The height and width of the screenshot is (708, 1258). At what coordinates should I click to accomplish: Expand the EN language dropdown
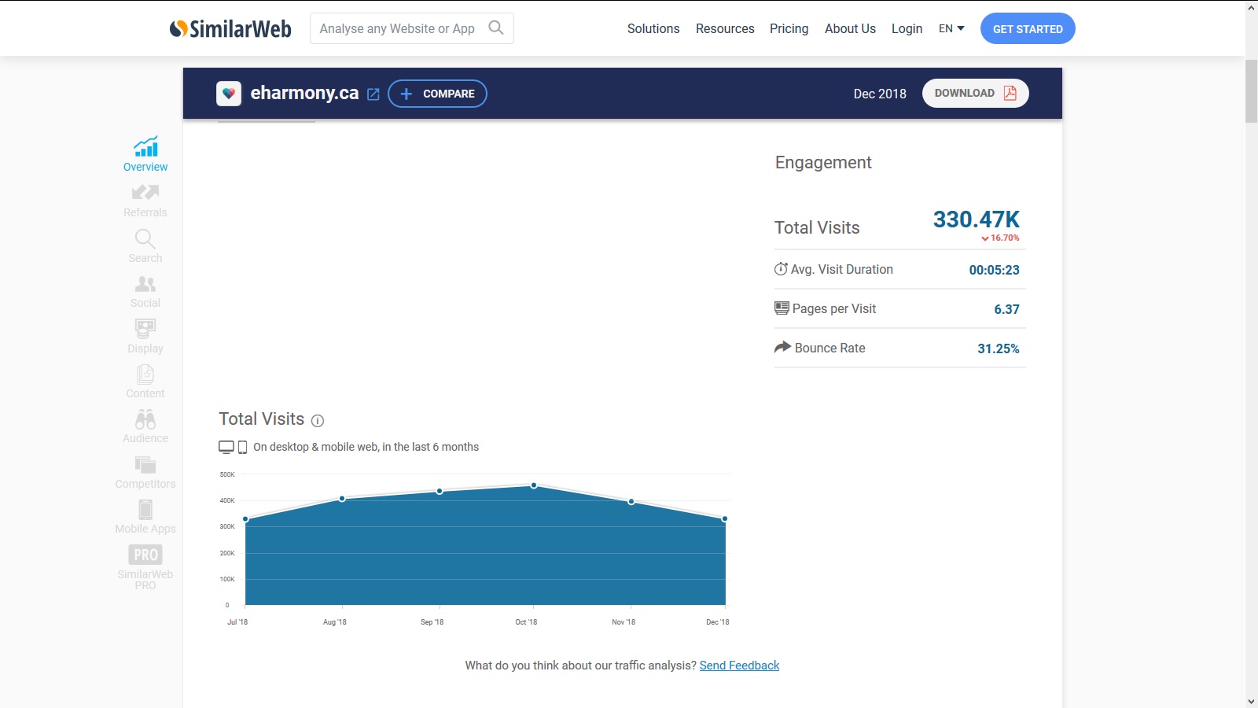951,28
